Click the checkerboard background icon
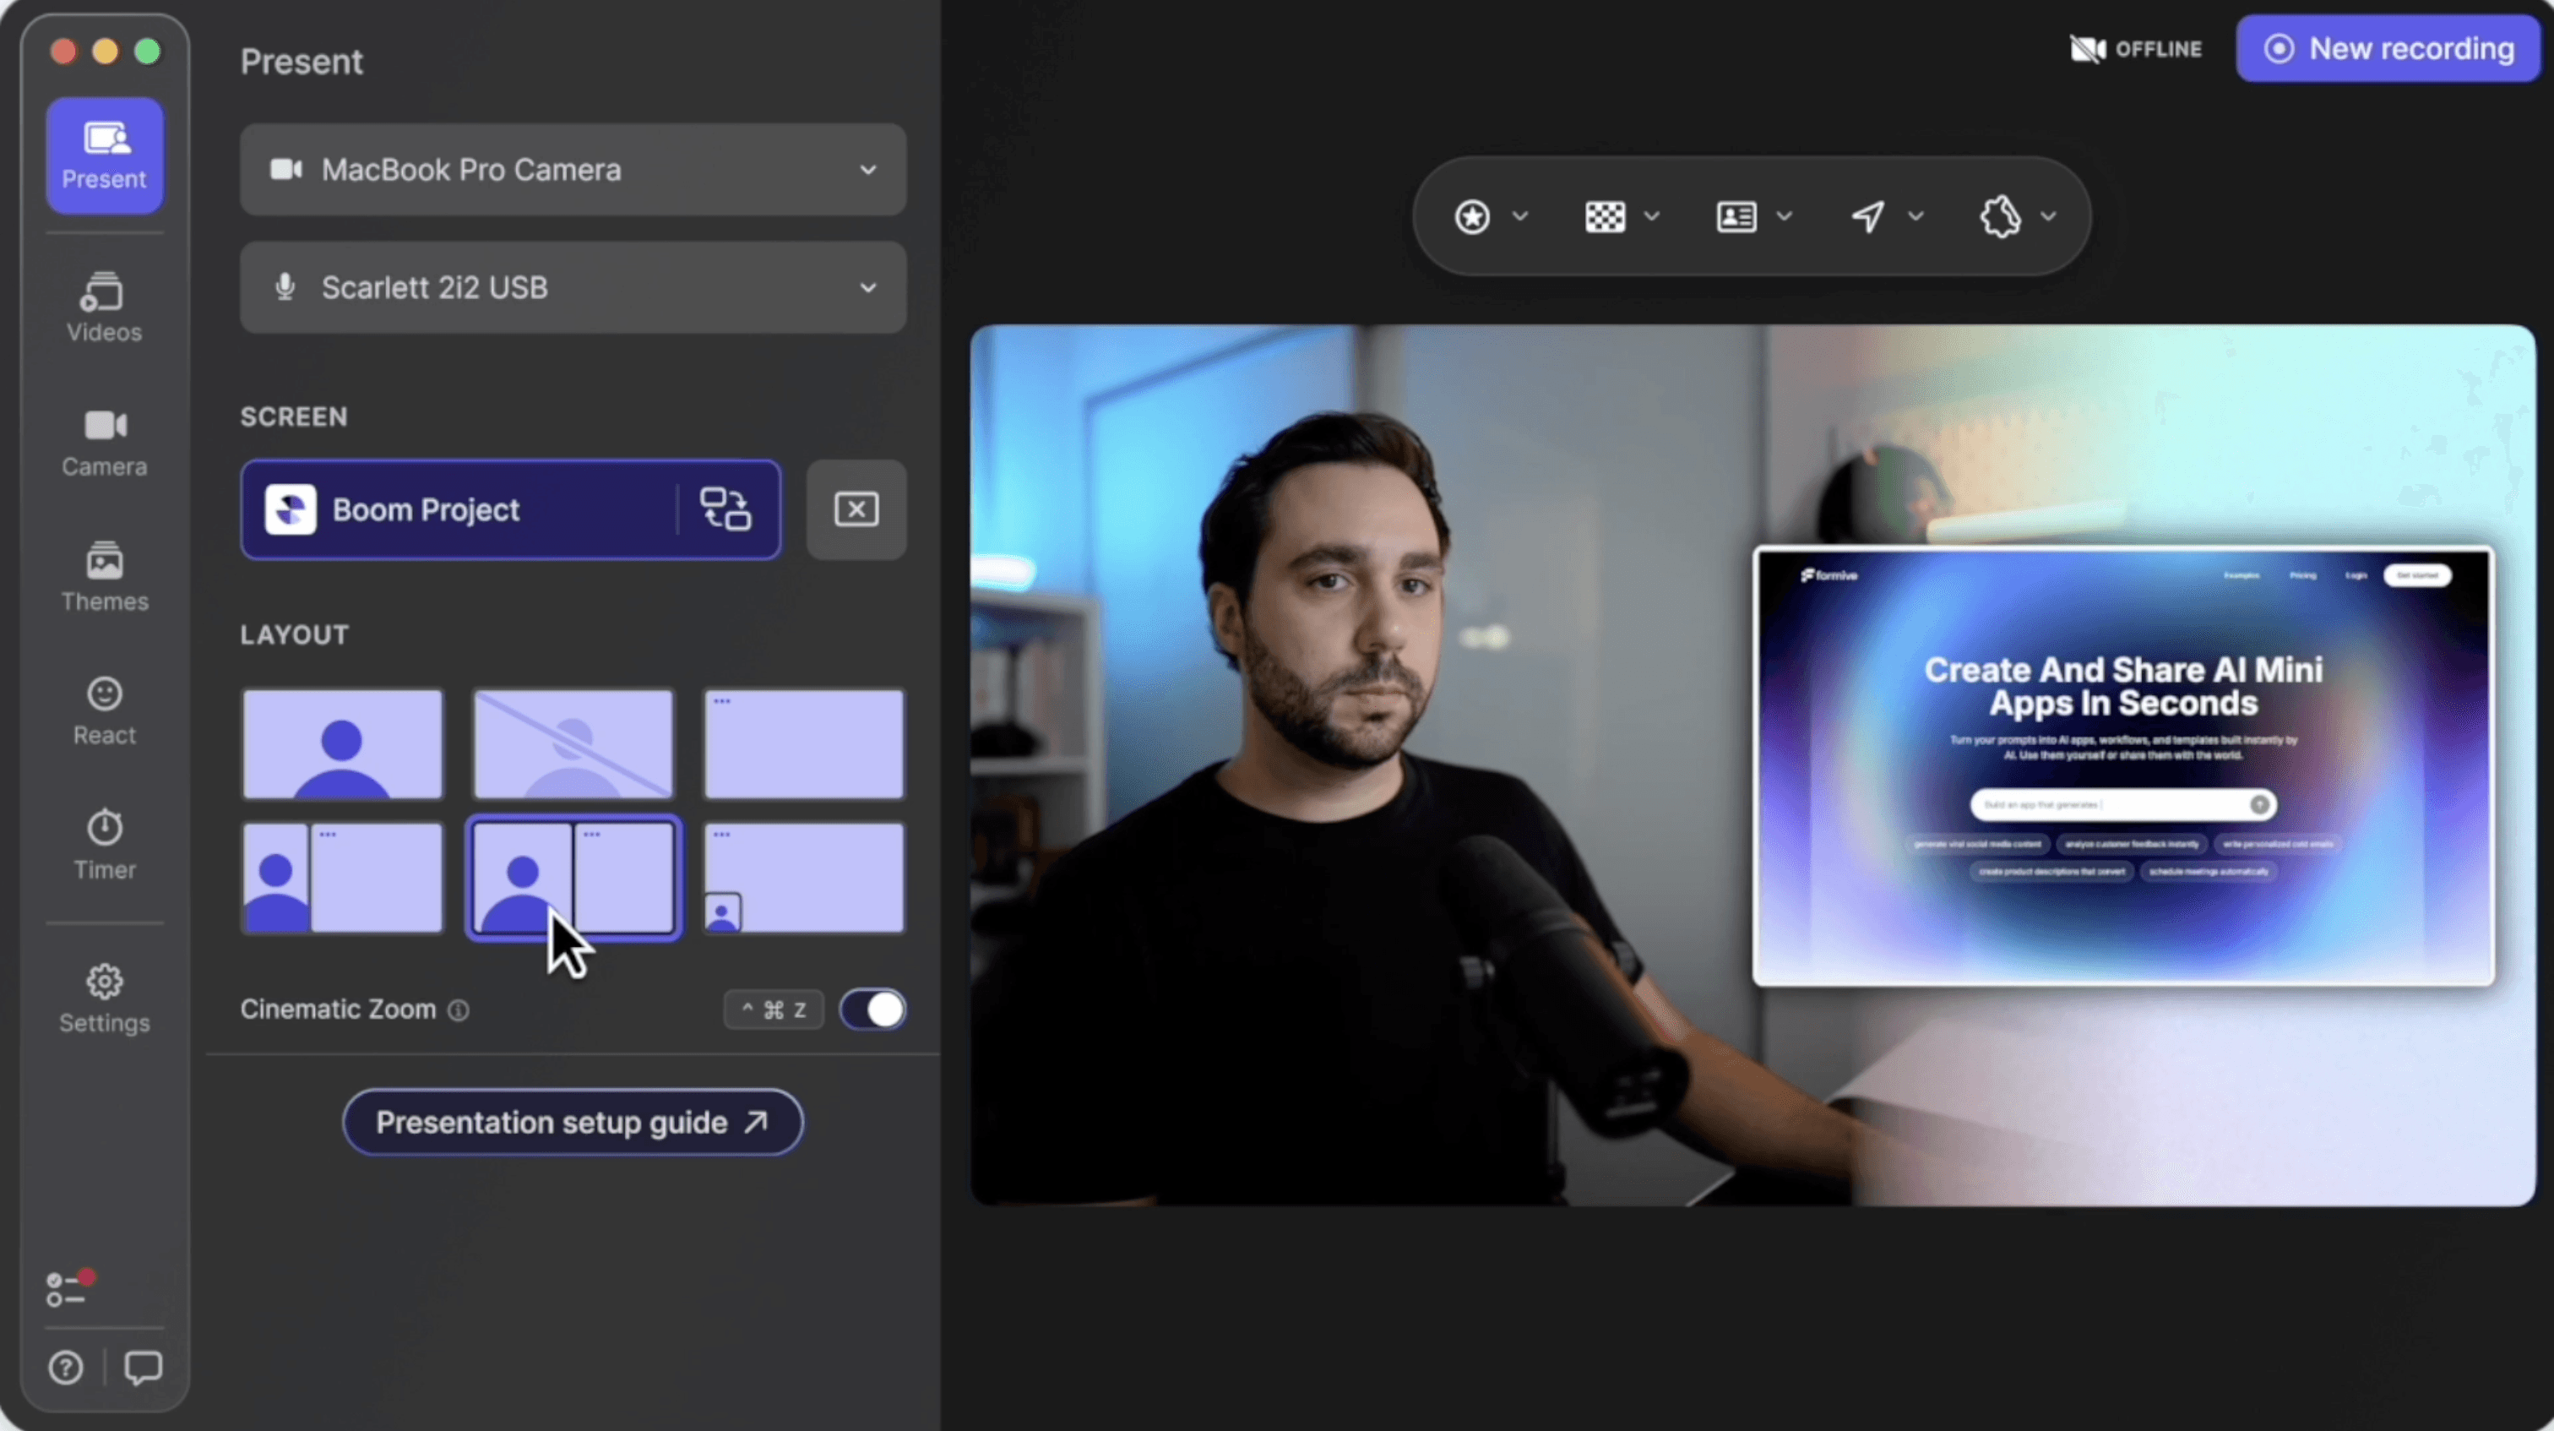Image resolution: width=2554 pixels, height=1431 pixels. [x=1604, y=216]
